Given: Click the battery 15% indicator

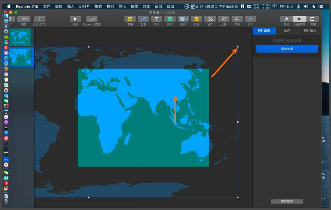Looking at the screenshot, I should 286,7.
